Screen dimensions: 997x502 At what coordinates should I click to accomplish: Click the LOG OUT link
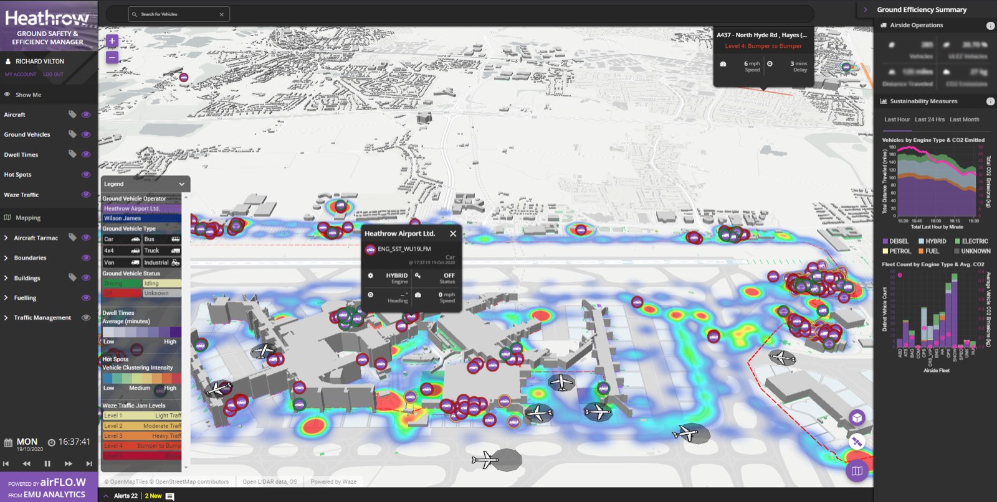point(53,74)
